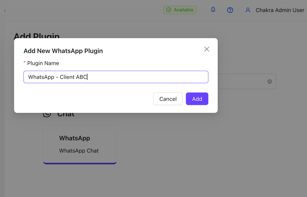The image size is (307, 197).
Task: Open the notification bell
Action: [x=213, y=10]
